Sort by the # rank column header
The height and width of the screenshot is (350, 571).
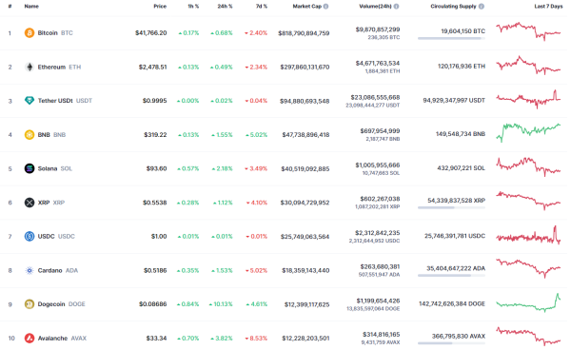pos(10,7)
